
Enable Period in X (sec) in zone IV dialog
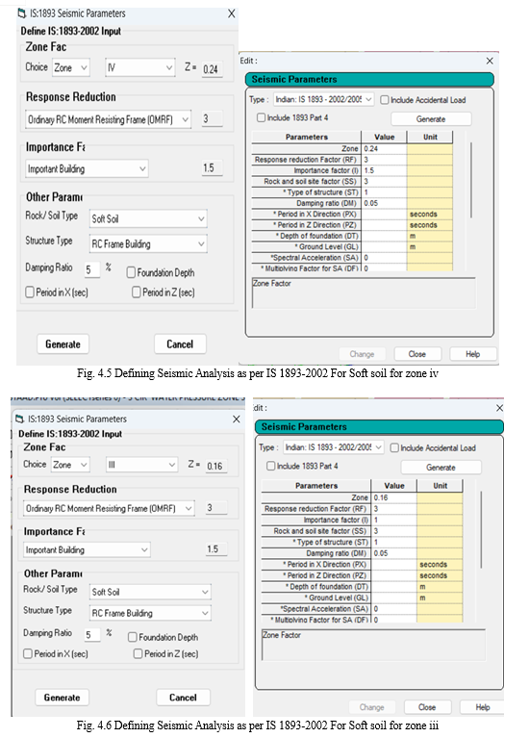point(30,293)
